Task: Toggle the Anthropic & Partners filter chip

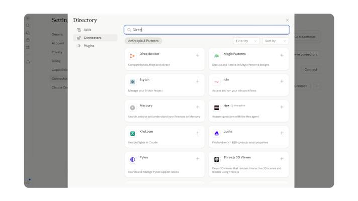Action: point(143,41)
